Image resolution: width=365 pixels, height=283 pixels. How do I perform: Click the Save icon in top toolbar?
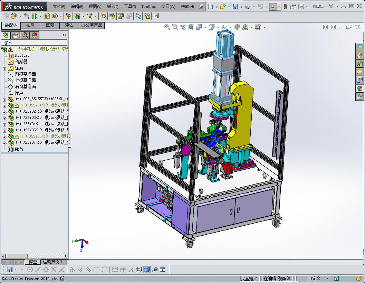[236, 7]
